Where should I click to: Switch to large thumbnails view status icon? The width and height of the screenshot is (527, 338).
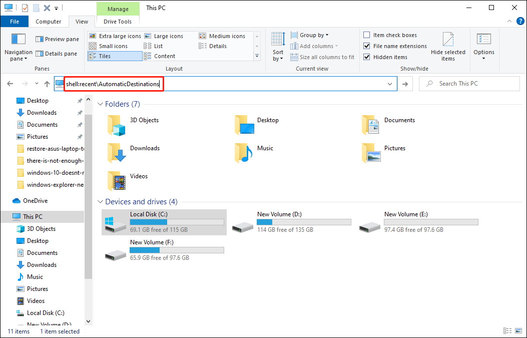[x=519, y=331]
